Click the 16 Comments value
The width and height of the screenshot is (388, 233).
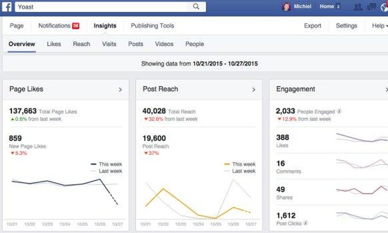pyautogui.click(x=281, y=164)
